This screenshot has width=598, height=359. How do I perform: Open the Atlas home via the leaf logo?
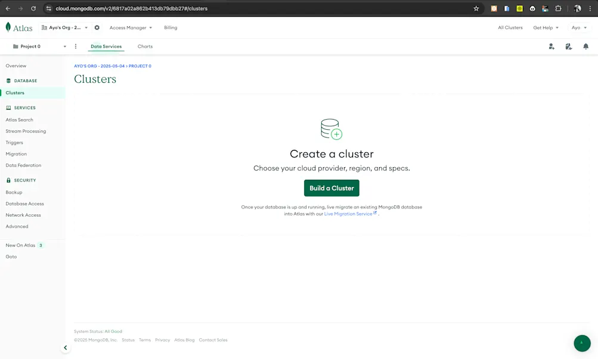8,27
